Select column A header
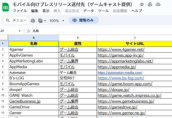 point(34,38)
